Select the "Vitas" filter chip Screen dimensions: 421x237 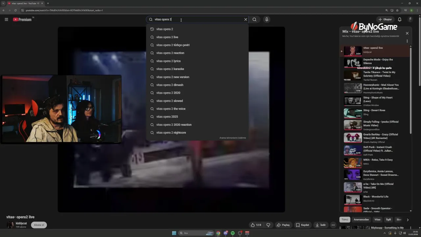[377, 220]
